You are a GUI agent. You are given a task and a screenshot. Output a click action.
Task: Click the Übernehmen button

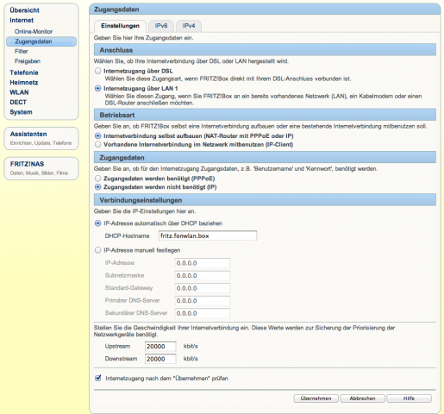click(316, 398)
